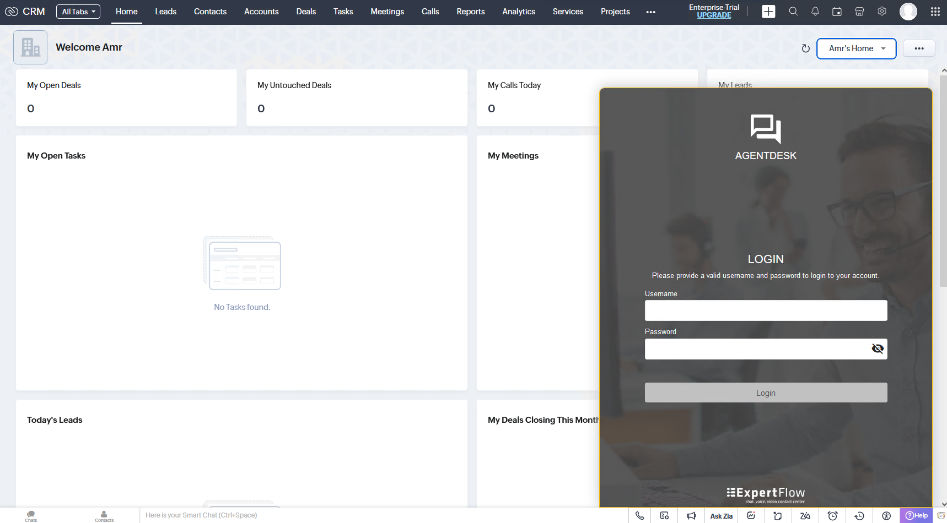The height and width of the screenshot is (523, 947).
Task: Expand the more options ellipsis next to Projects
Action: click(x=650, y=12)
